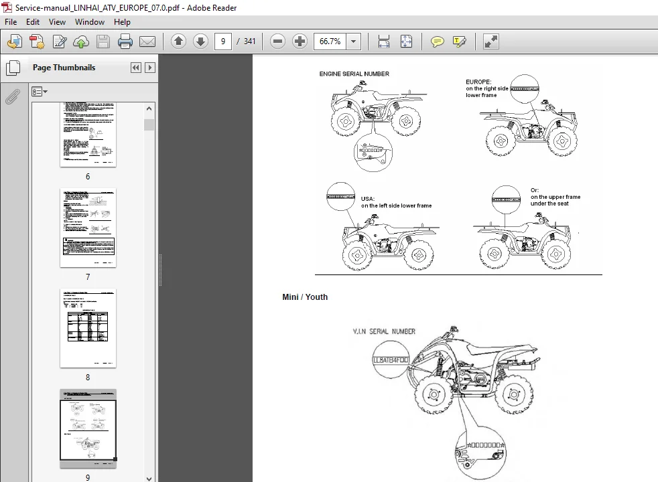This screenshot has width=658, height=482.
Task: Click the Send email envelope icon
Action: coord(147,42)
